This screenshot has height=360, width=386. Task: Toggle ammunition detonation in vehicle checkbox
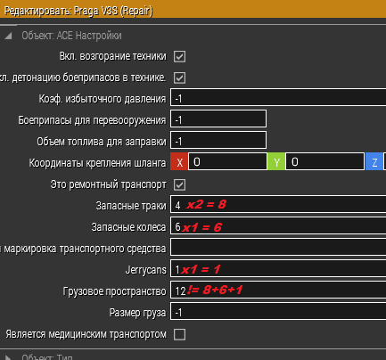[179, 78]
